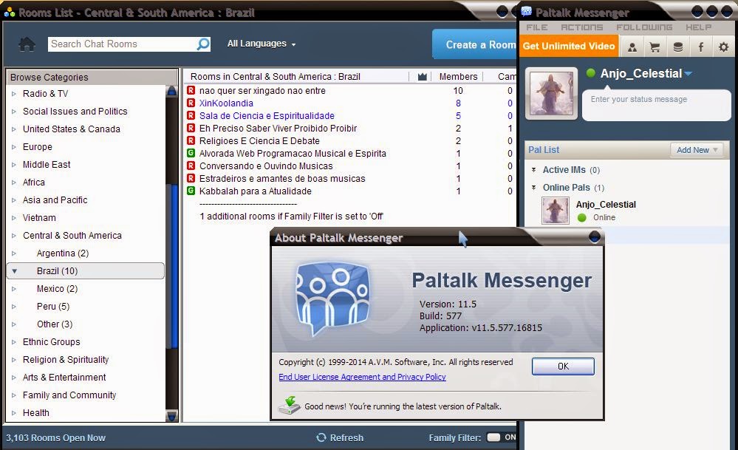Click the Refresh icon at bottom
Screen dimensions: 738x450
click(321, 437)
